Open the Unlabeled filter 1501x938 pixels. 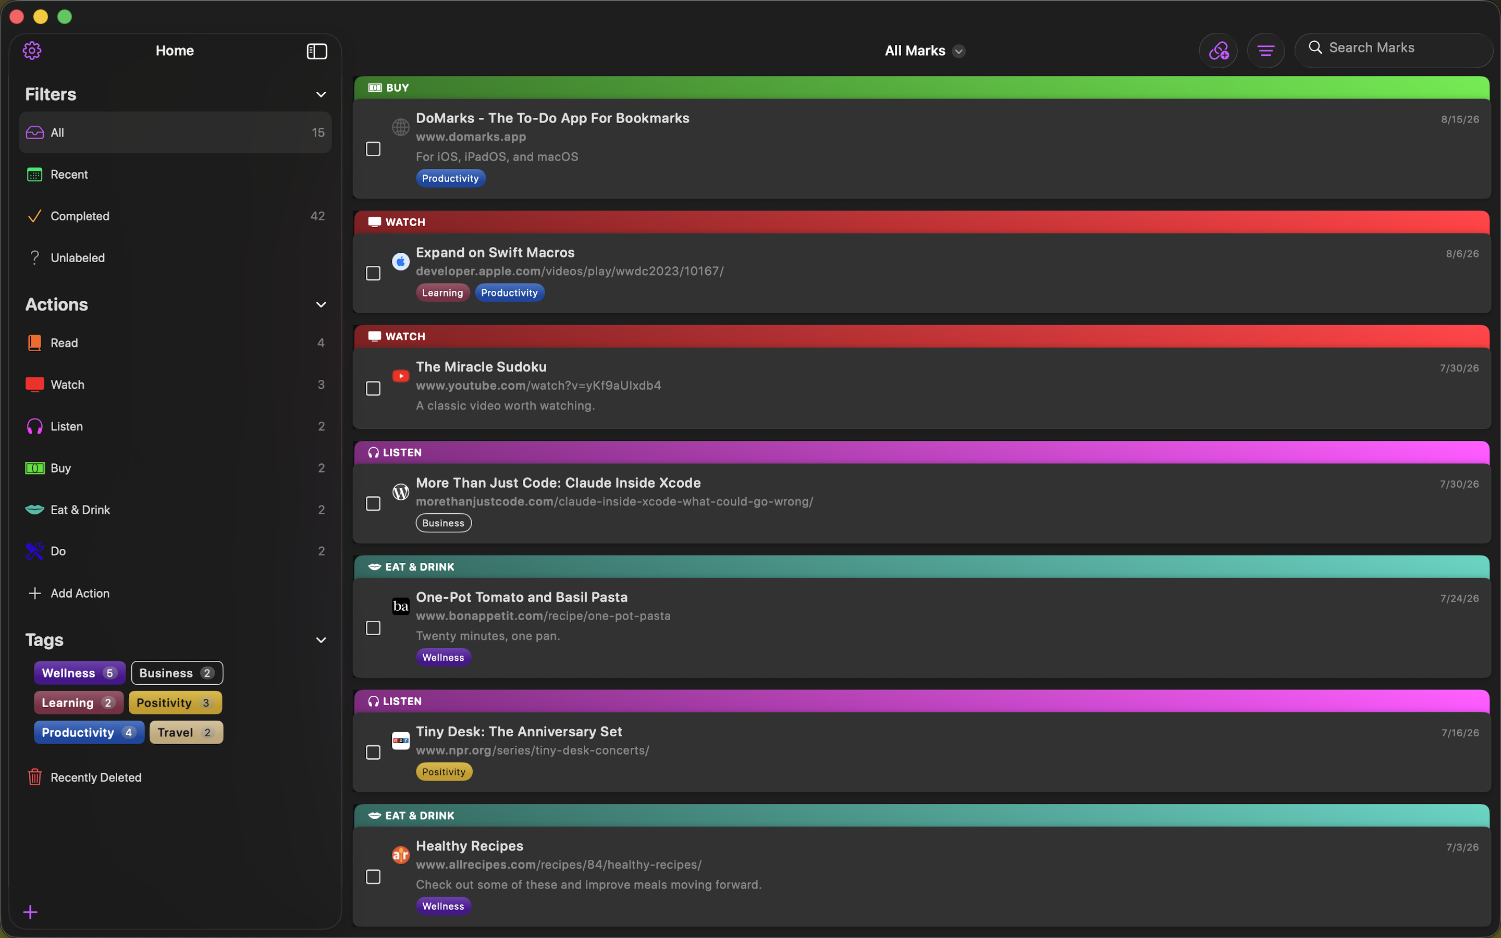(x=176, y=257)
